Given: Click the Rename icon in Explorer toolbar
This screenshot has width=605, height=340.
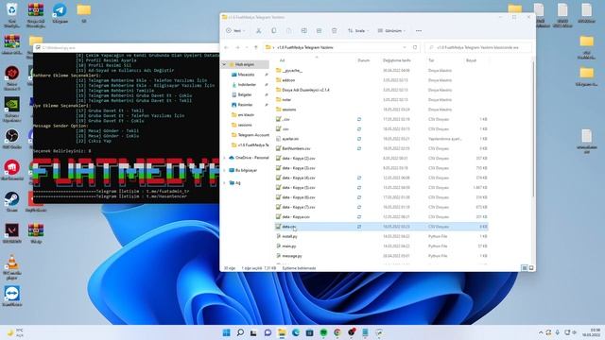Looking at the screenshot, I should [304, 31].
